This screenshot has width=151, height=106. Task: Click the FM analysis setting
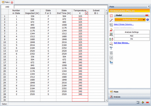point(132,39)
